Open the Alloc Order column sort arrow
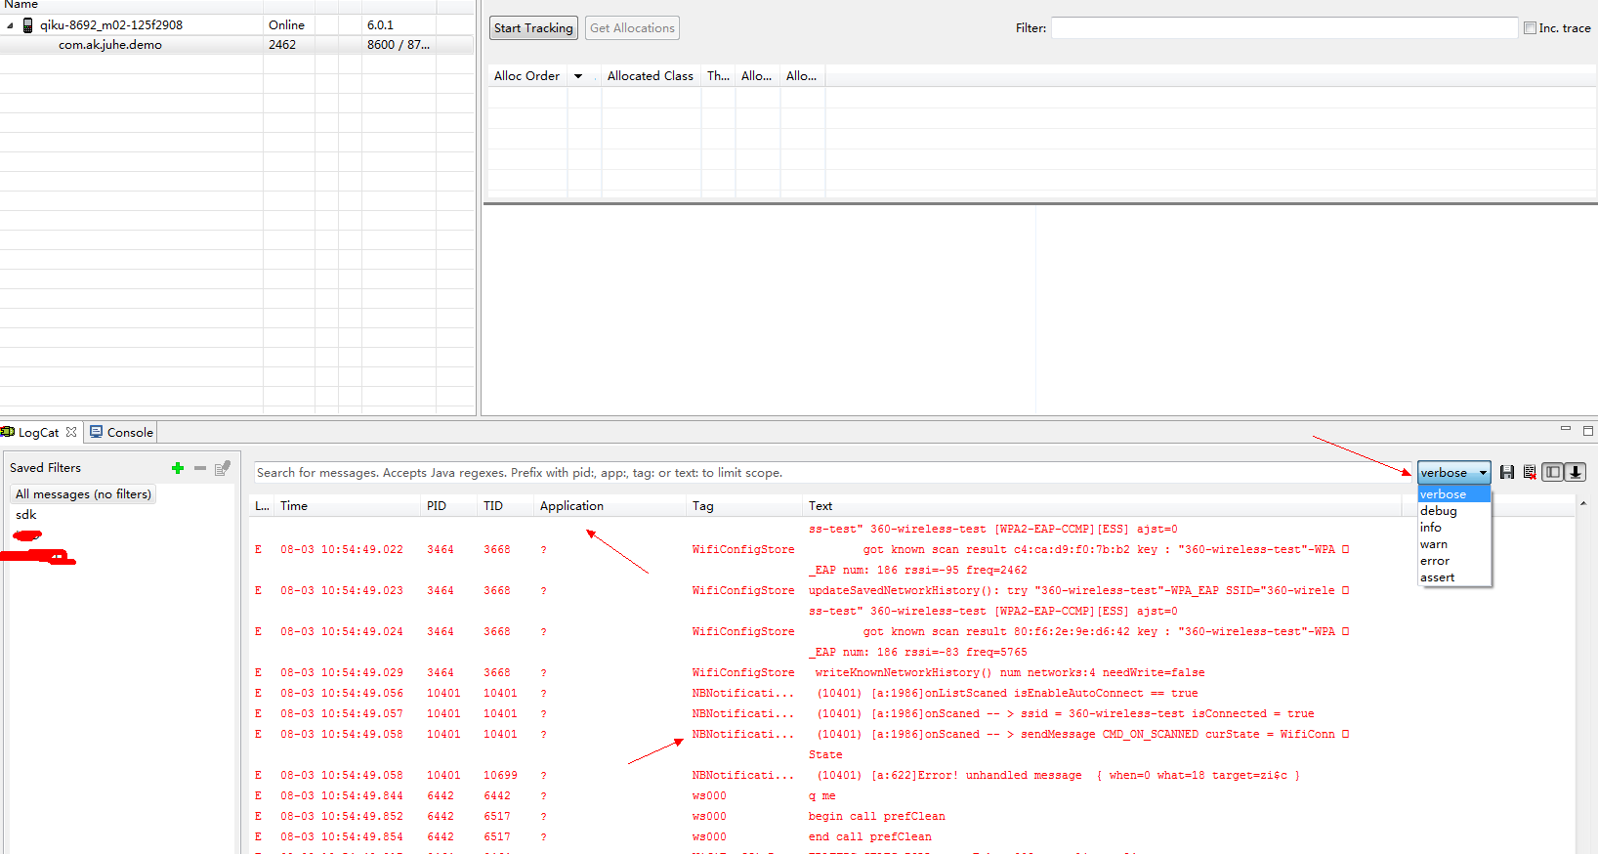Image resolution: width=1598 pixels, height=854 pixels. pyautogui.click(x=578, y=76)
